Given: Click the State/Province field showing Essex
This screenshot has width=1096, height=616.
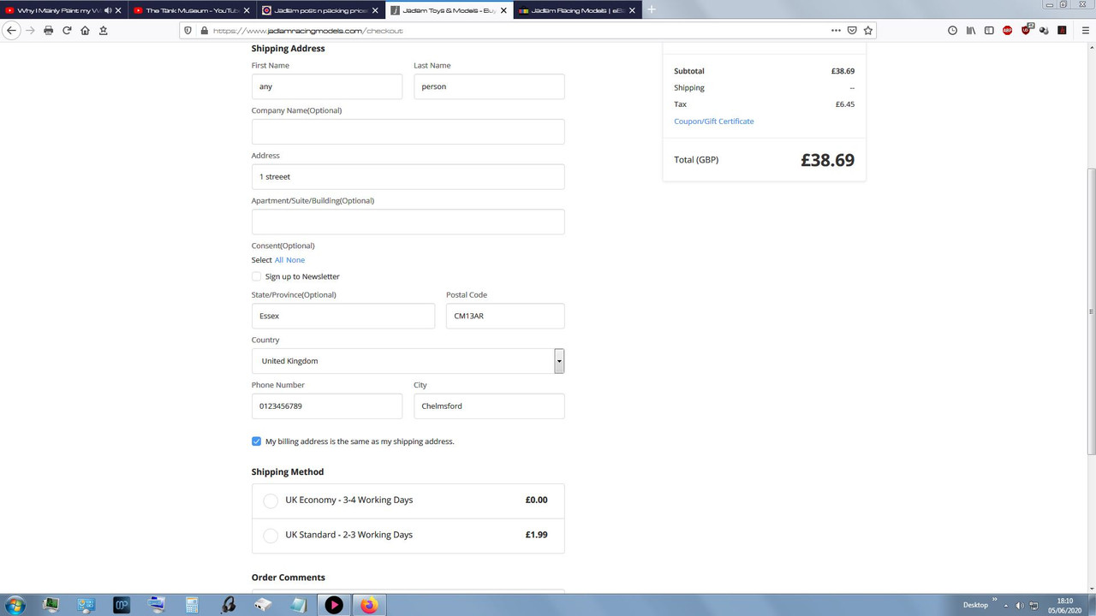Looking at the screenshot, I should [x=343, y=316].
